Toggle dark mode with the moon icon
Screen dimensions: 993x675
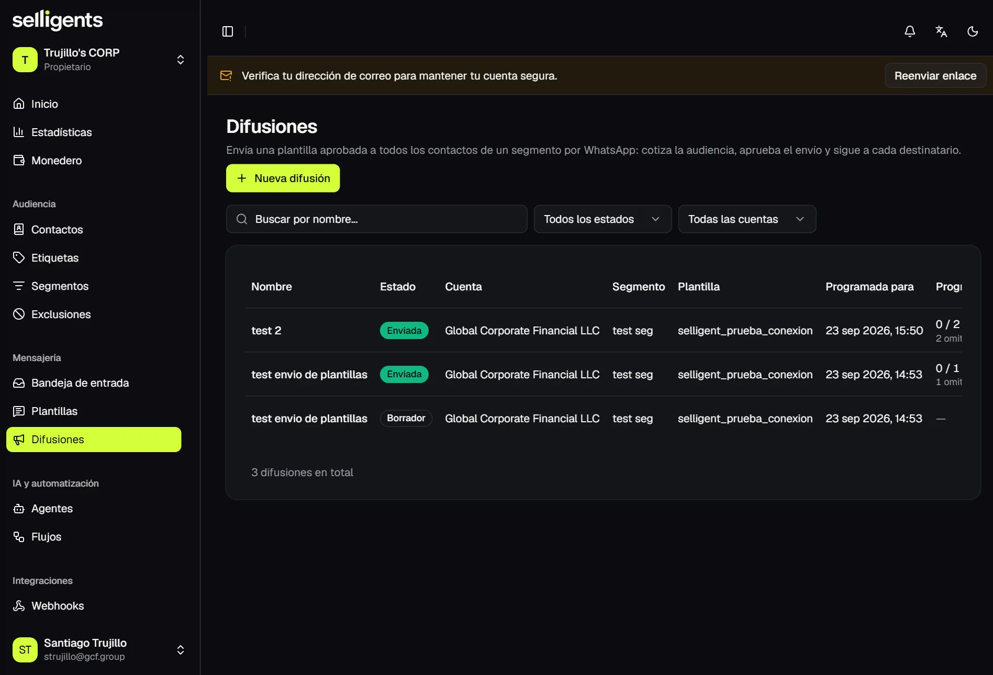coord(973,31)
